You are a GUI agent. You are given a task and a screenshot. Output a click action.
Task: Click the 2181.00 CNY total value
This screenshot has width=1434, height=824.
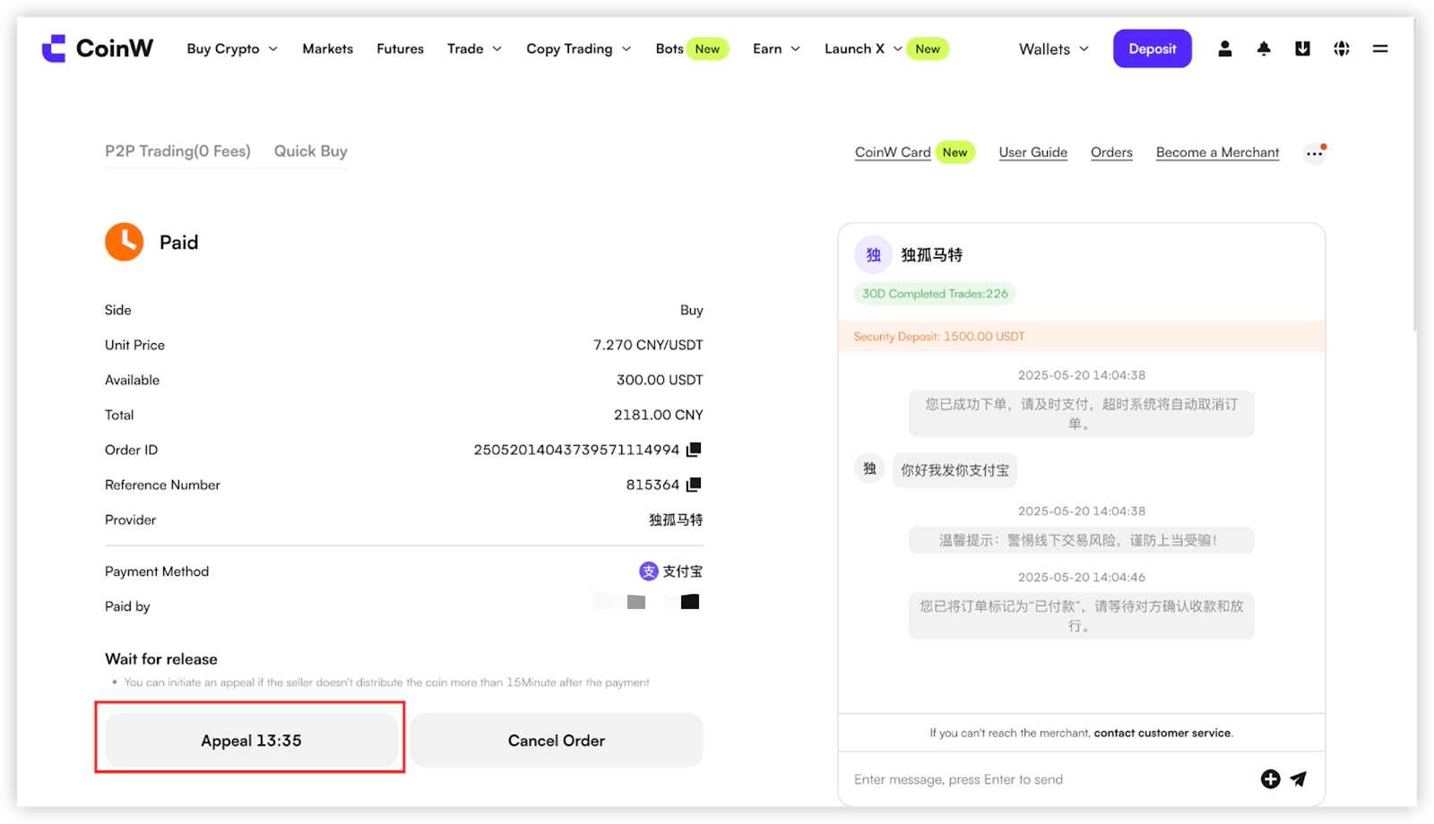point(659,415)
